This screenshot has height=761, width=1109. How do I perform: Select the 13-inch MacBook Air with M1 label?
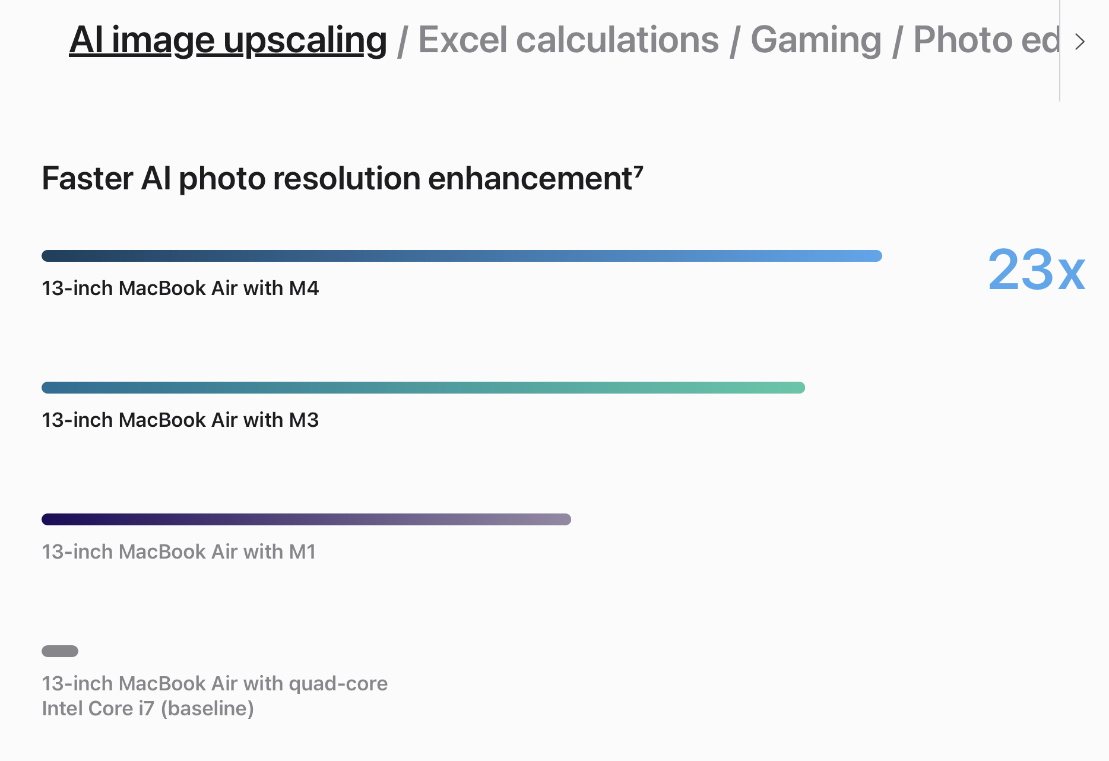click(x=179, y=552)
